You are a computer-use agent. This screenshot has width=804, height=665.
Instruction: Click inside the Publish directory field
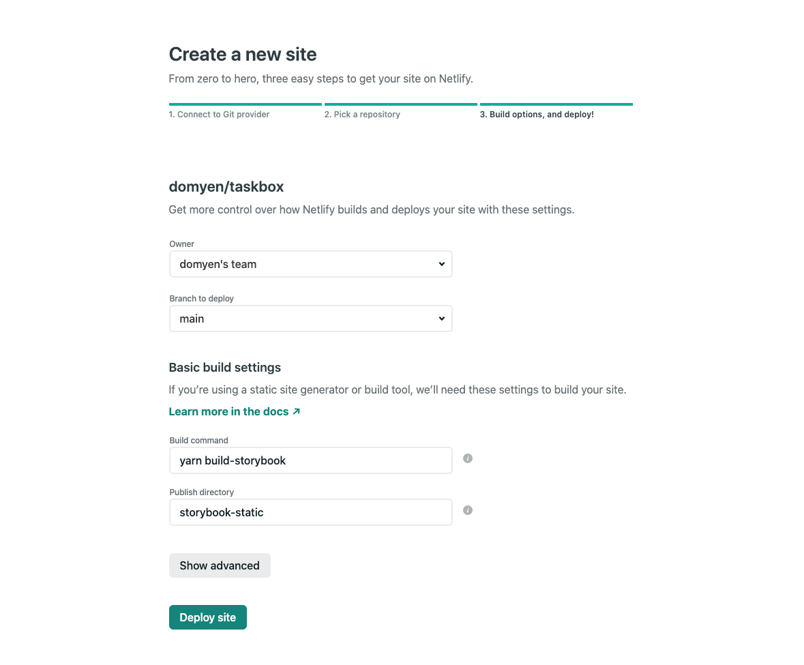(x=310, y=512)
